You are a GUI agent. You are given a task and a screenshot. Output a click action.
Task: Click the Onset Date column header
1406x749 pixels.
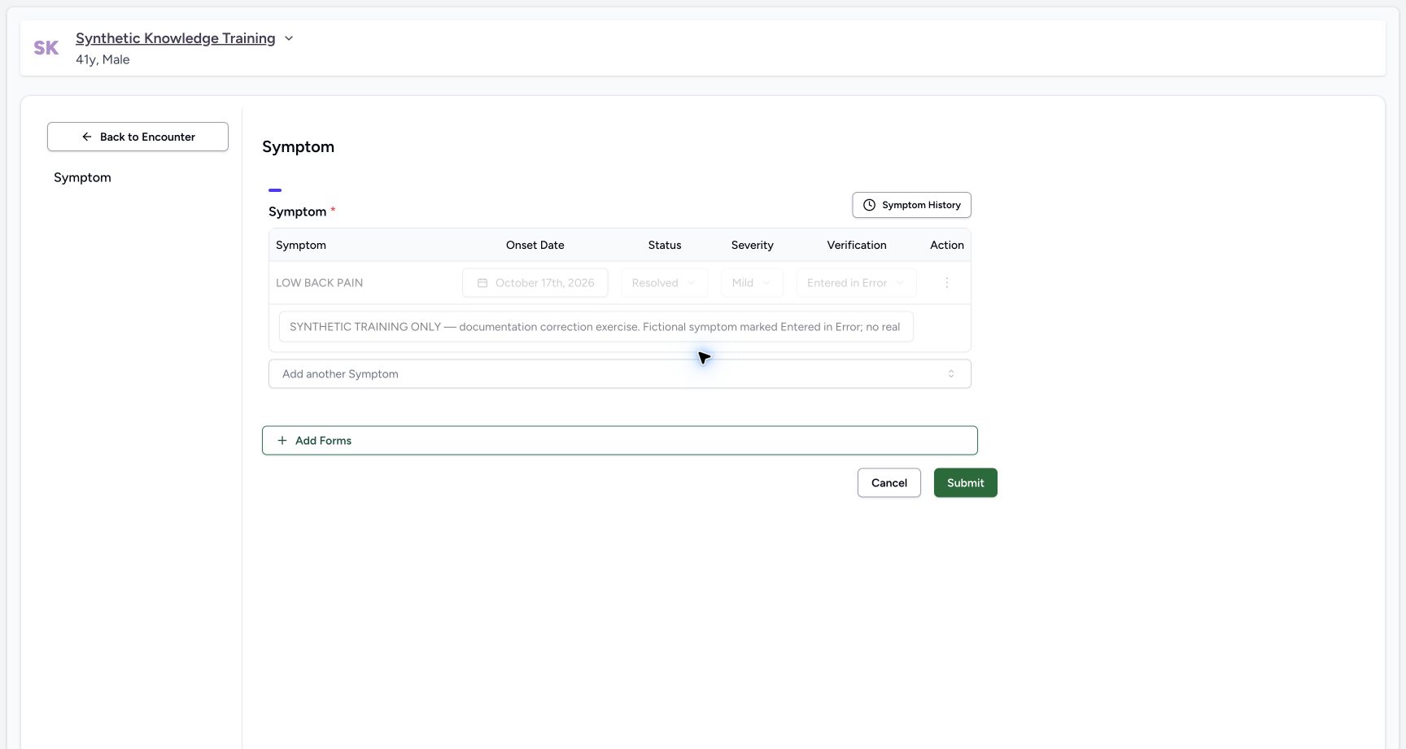click(x=535, y=245)
